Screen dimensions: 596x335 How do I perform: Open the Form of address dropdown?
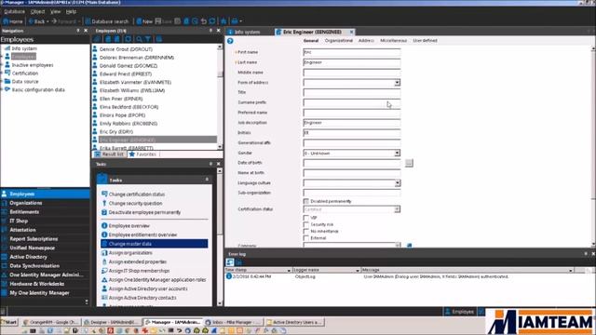pyautogui.click(x=397, y=83)
